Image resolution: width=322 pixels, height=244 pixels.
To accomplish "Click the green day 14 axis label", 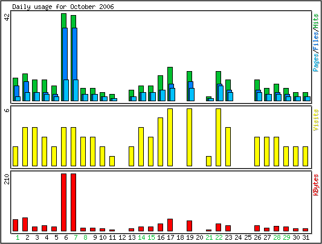I will [x=141, y=237].
